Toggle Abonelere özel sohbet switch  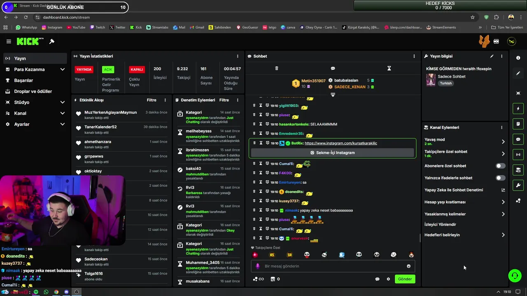click(500, 166)
